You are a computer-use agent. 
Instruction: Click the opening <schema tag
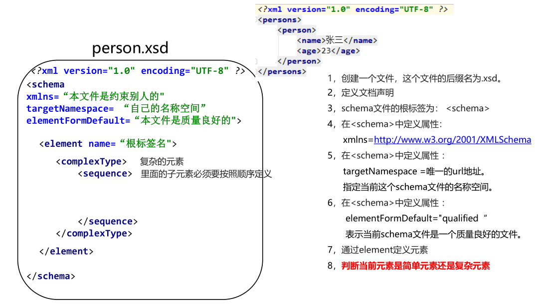tap(45, 84)
